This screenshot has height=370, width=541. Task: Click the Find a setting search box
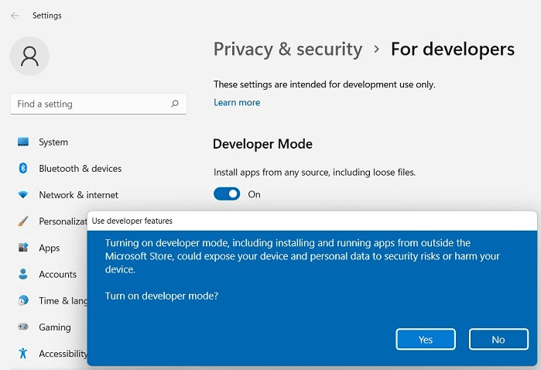(x=98, y=104)
